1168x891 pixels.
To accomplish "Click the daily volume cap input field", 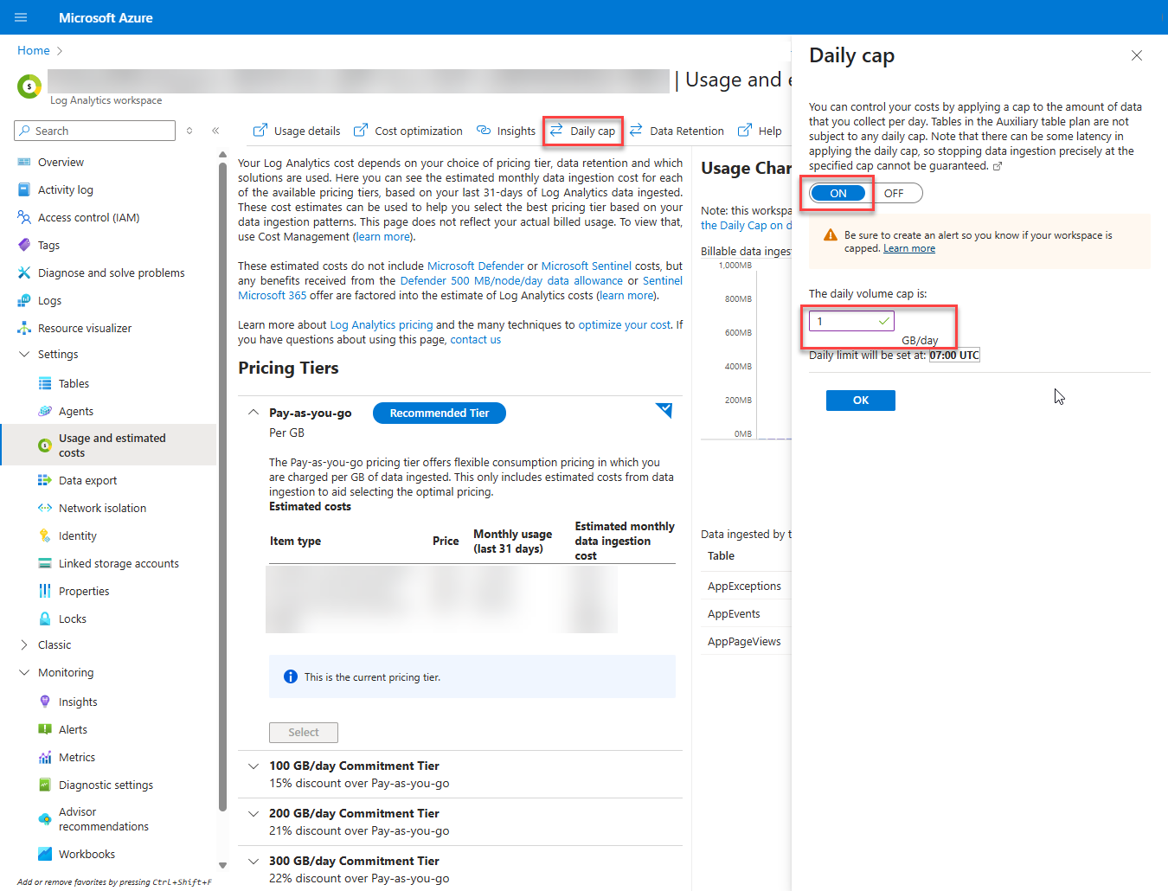I will 851,321.
